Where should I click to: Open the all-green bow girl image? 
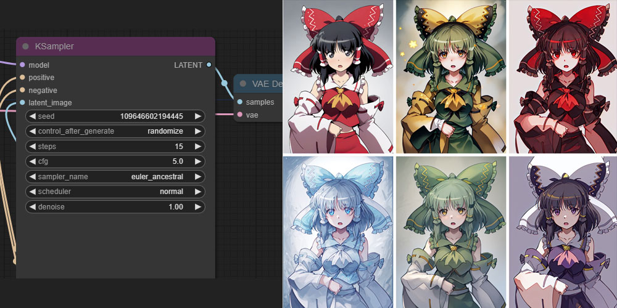(x=450, y=232)
